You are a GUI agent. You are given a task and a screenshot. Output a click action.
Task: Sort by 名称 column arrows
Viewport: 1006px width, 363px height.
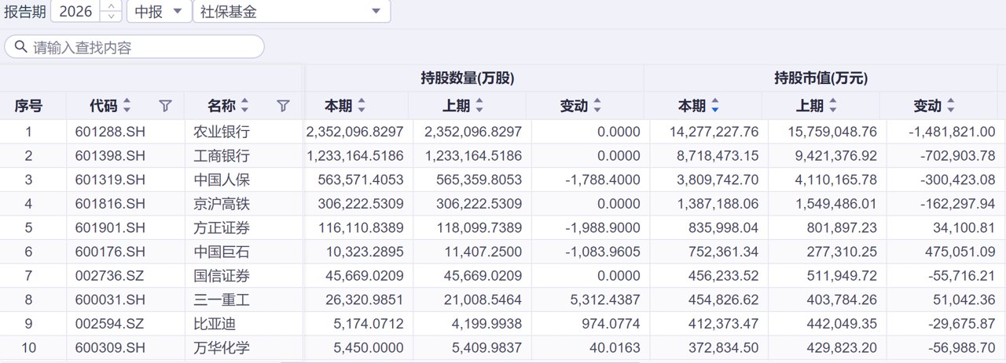point(244,106)
